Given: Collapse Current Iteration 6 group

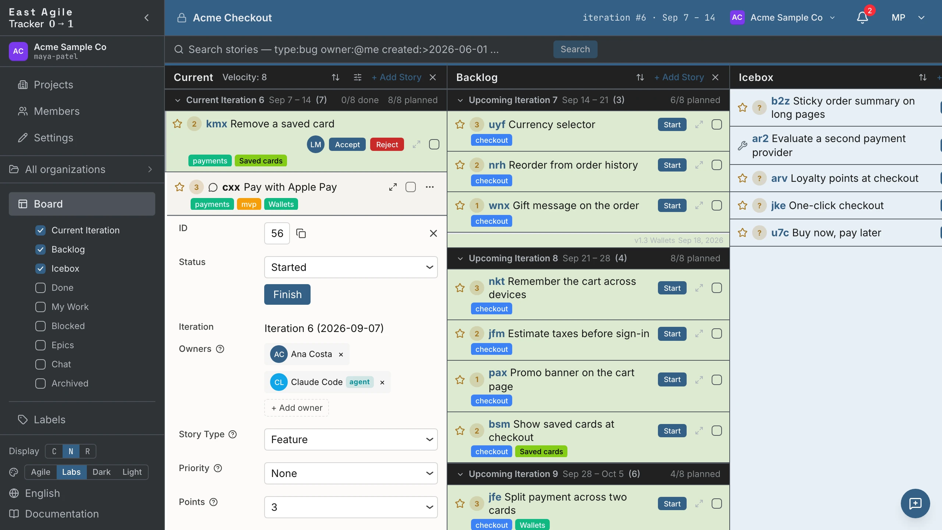Looking at the screenshot, I should pyautogui.click(x=178, y=100).
